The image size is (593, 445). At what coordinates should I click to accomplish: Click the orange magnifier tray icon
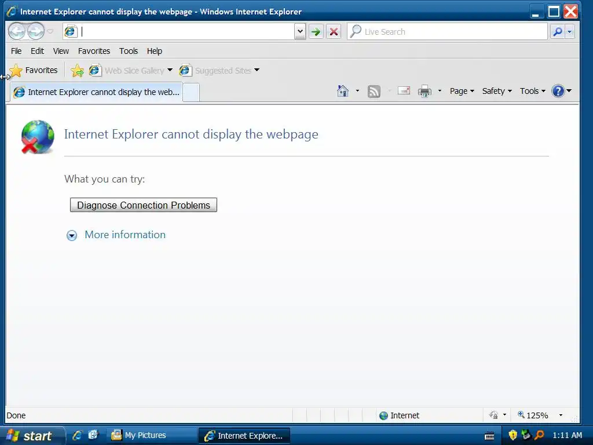click(539, 435)
